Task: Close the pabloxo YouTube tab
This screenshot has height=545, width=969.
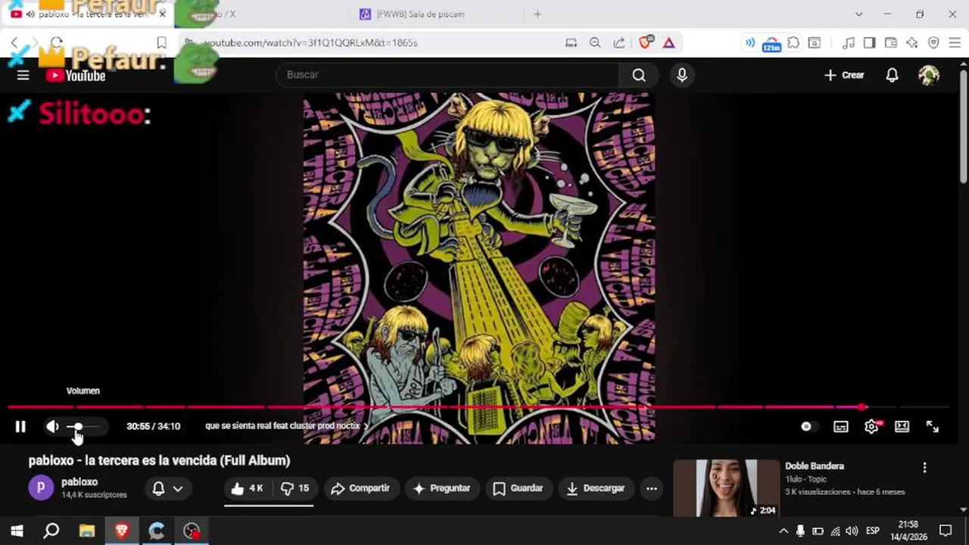Action: click(x=162, y=14)
